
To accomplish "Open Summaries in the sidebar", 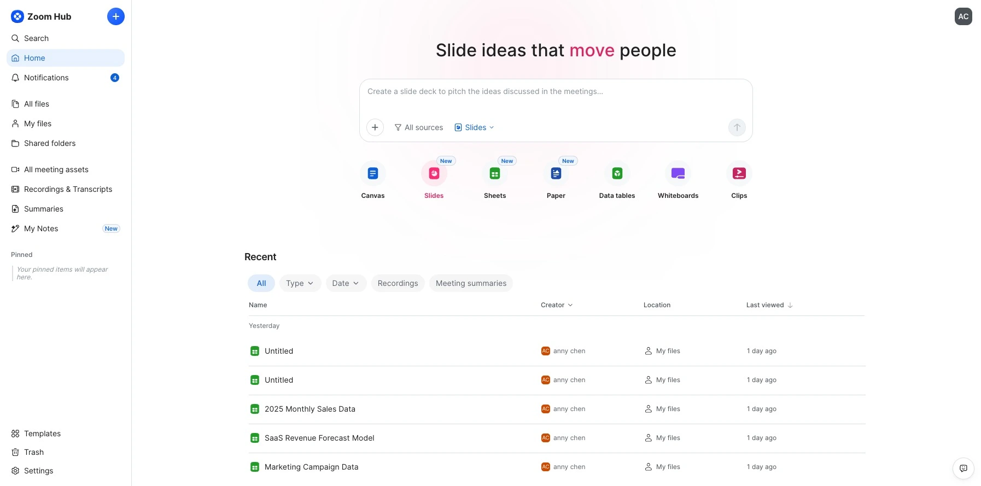I will 66,209.
